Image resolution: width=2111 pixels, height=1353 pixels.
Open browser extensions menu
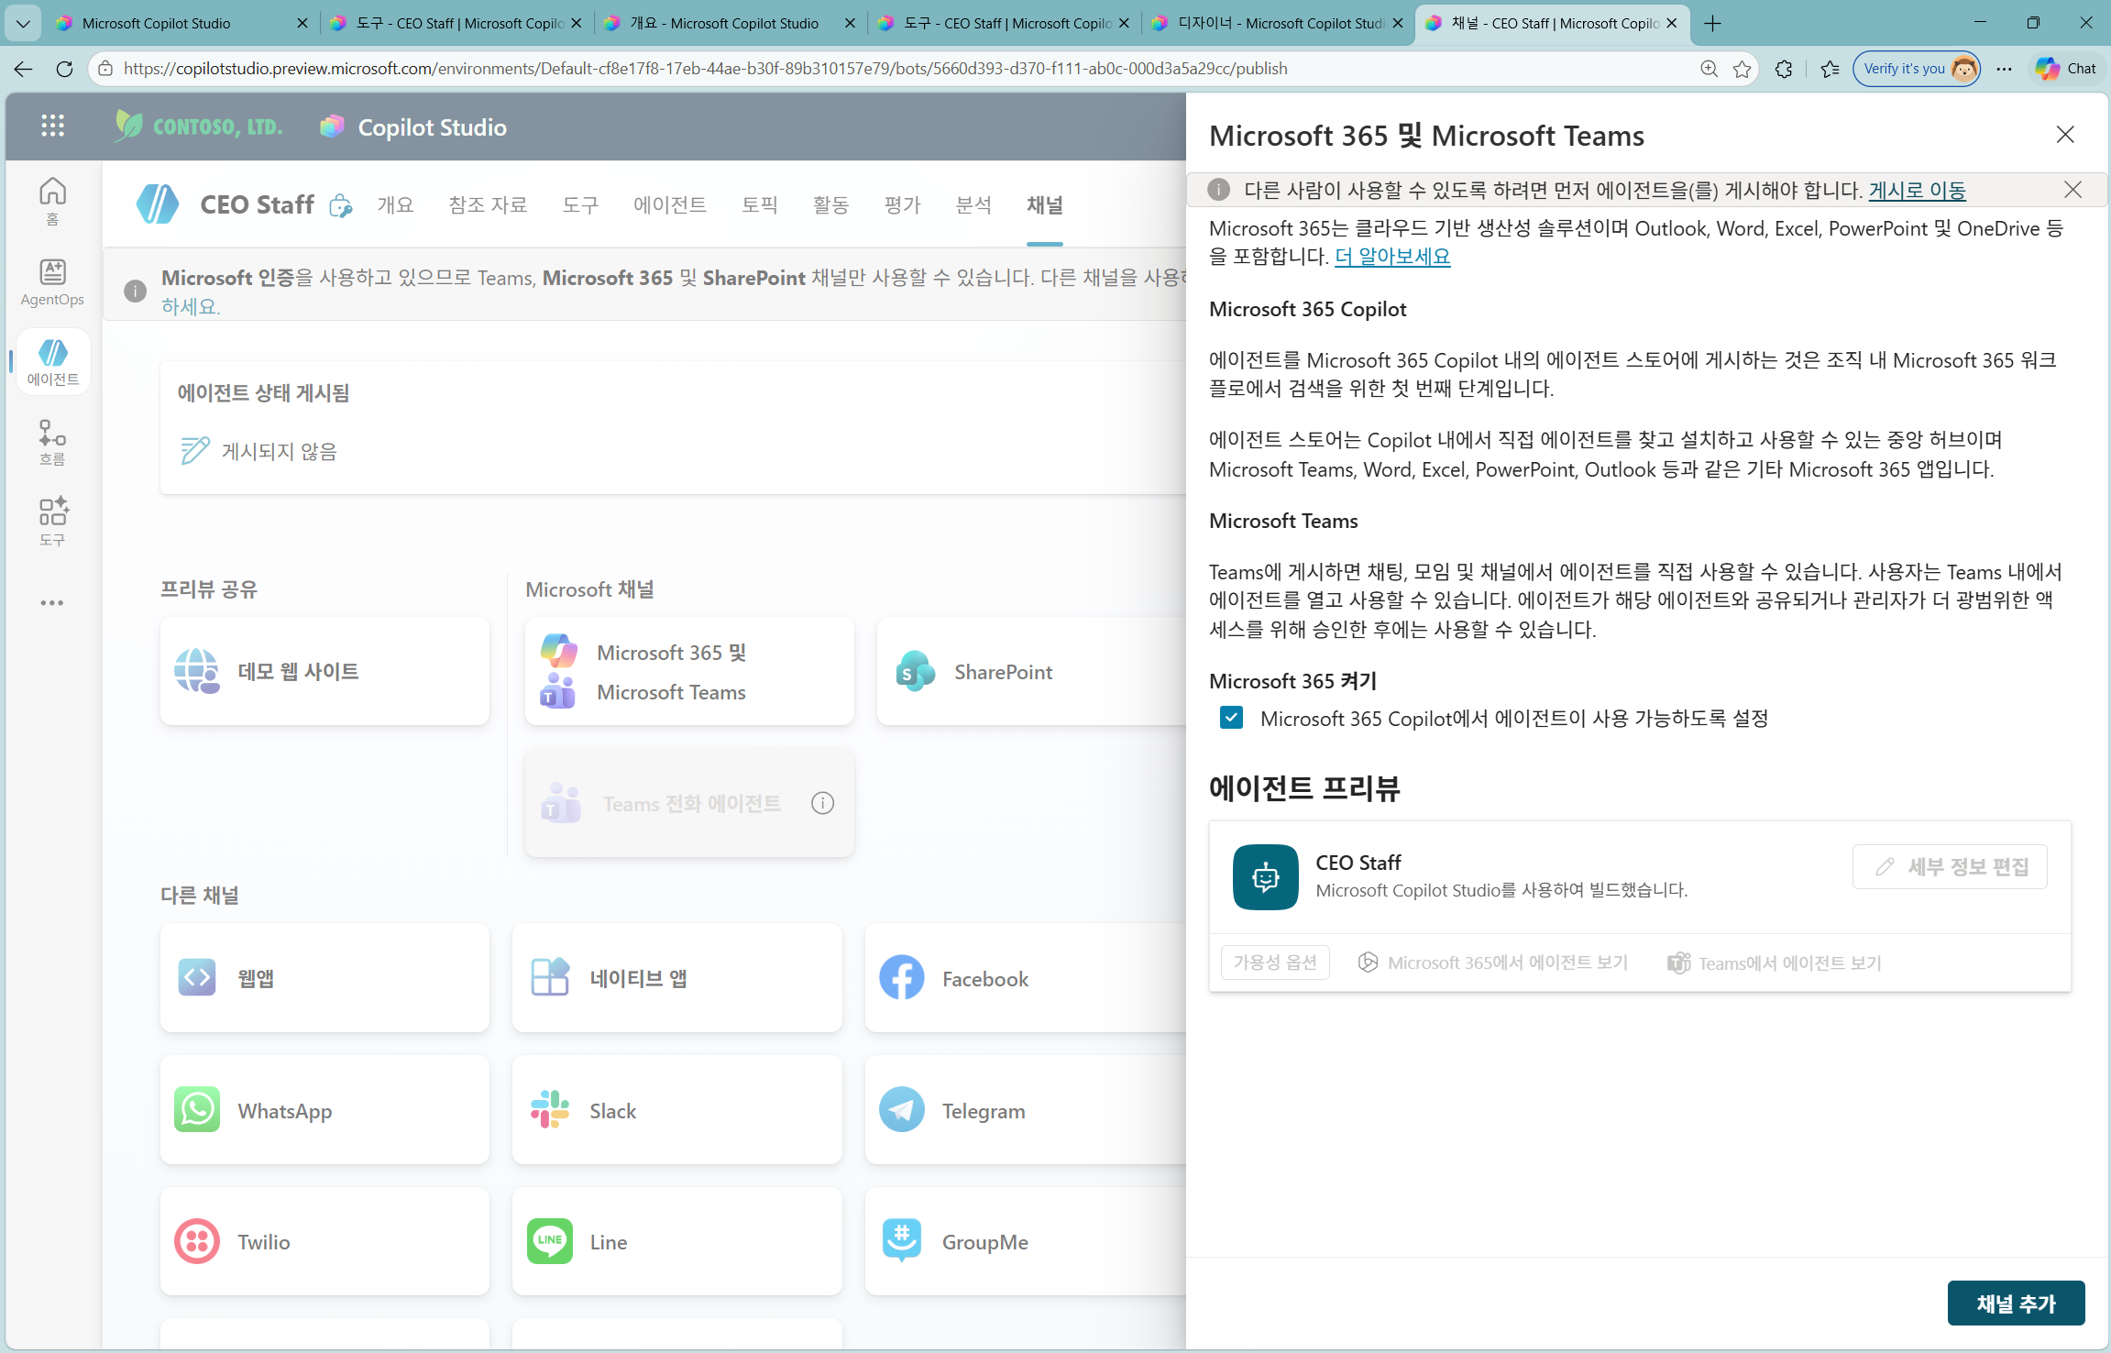point(1783,69)
